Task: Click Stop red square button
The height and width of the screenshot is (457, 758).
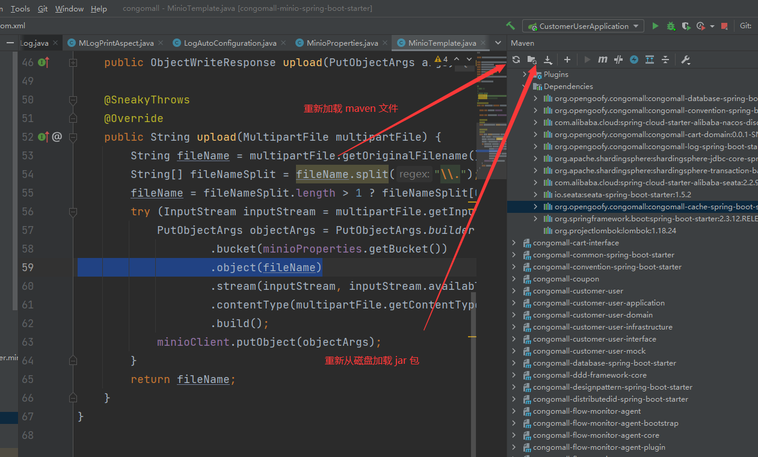Action: 724,26
